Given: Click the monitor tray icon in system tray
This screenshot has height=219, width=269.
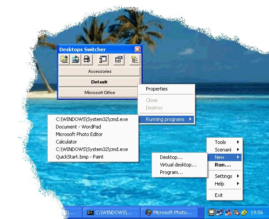Looking at the screenshot, I should [211, 212].
